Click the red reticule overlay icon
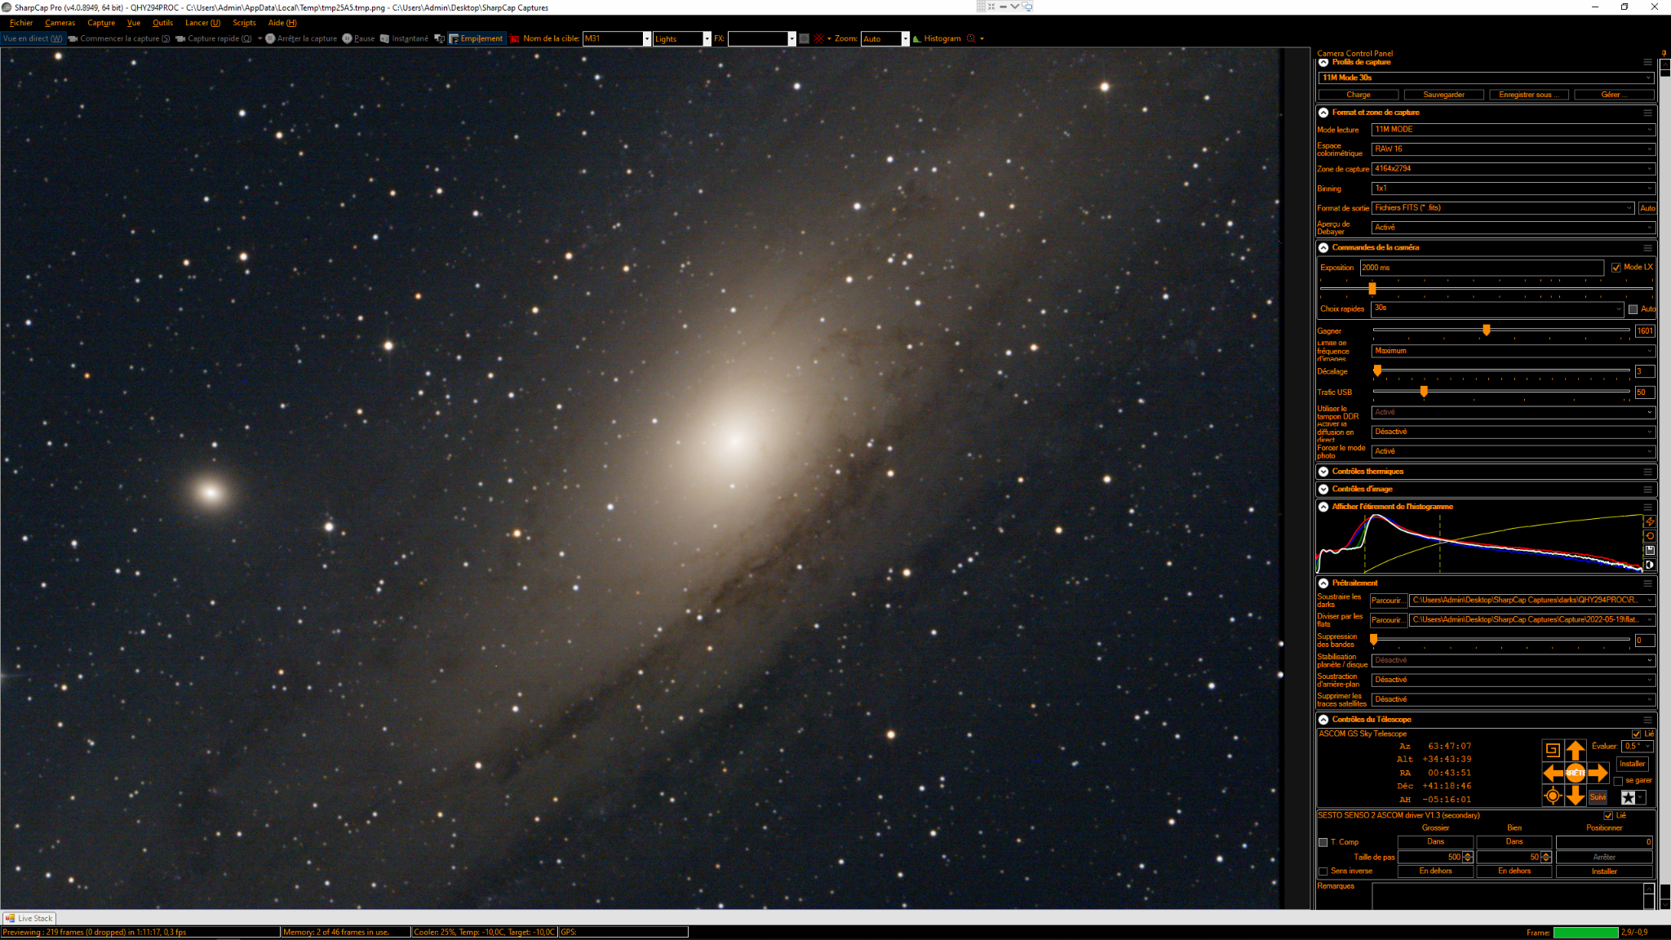1671x940 pixels. tap(818, 38)
